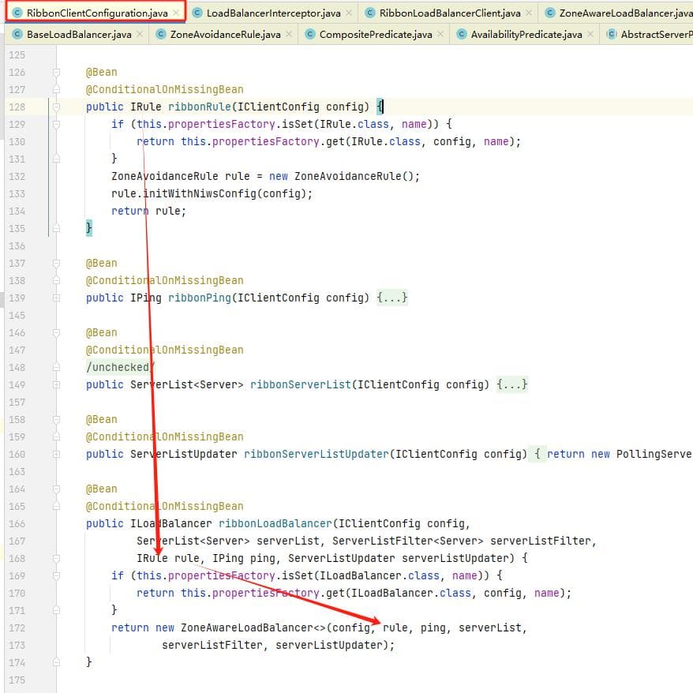
Task: Click the 'IPing ping' parameter on line 168
Action: click(x=244, y=558)
